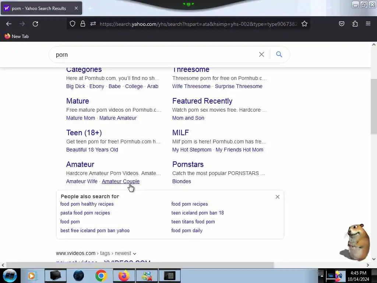The width and height of the screenshot is (377, 283).
Task: Open the Extensions puzzle icon
Action: [355, 24]
